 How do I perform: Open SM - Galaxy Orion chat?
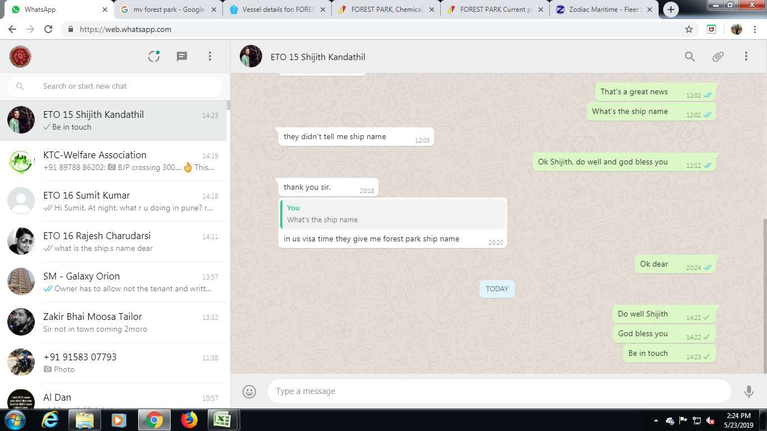(x=115, y=282)
